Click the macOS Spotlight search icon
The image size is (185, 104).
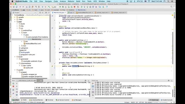pos(168,1)
